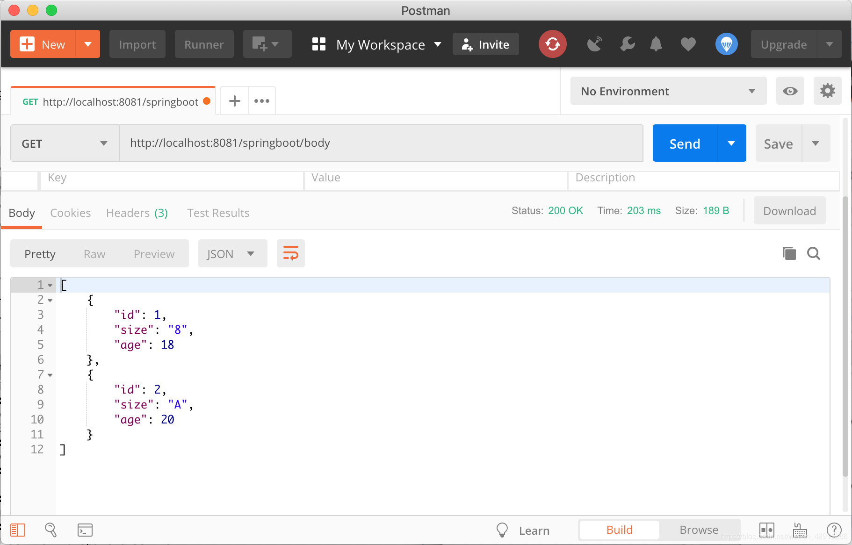Click the vertical scrollbar on right

845,337
